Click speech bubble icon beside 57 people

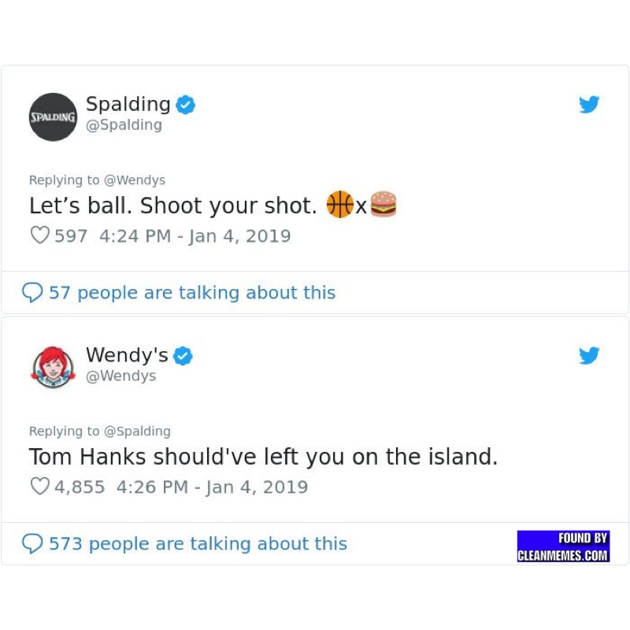click(32, 293)
